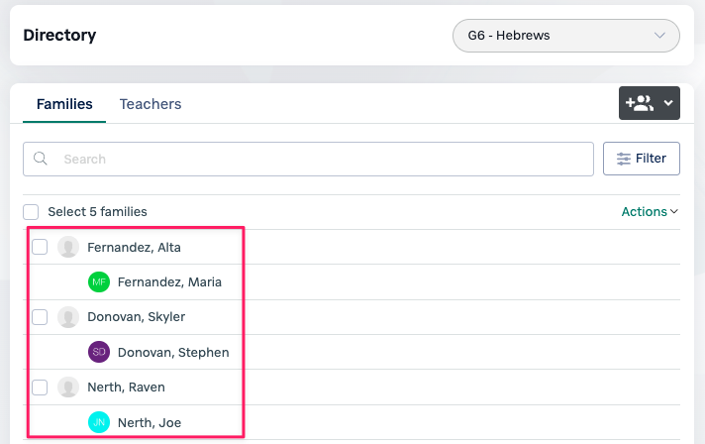Click the add people icon button
This screenshot has width=705, height=444.
coord(639,103)
